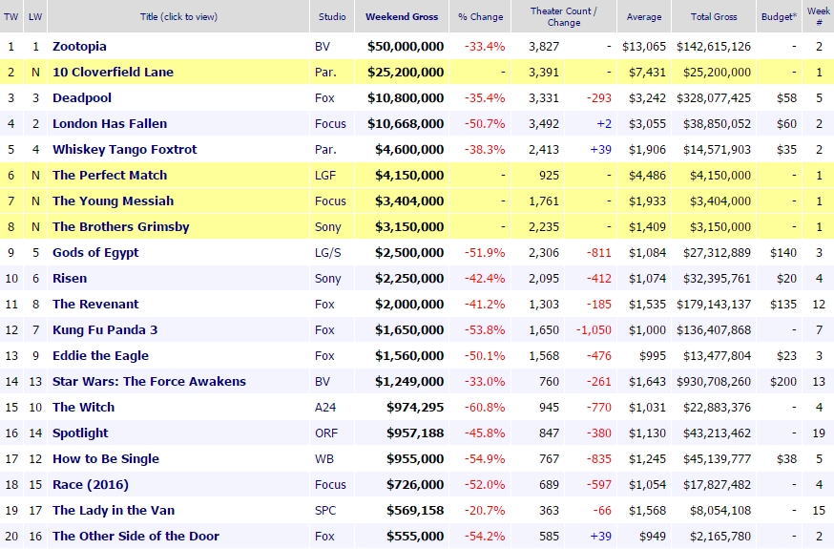Open Kung Fu Panda 3 link

(105, 329)
